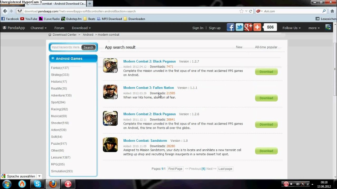Click the flame application taskbar icon
This screenshot has height=189, width=337.
pos(22,184)
